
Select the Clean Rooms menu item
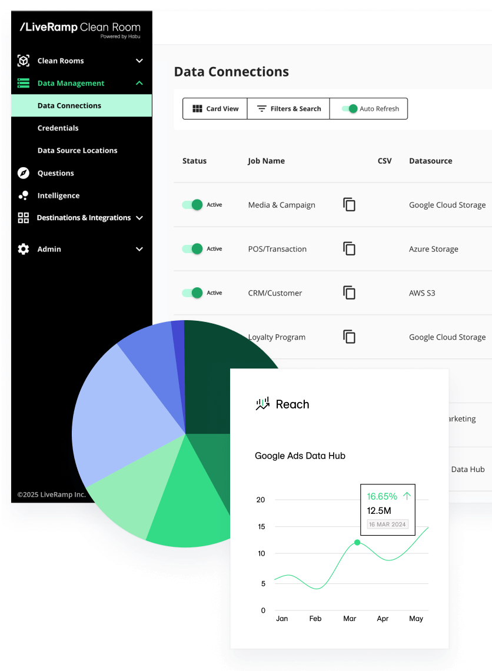[x=61, y=61]
